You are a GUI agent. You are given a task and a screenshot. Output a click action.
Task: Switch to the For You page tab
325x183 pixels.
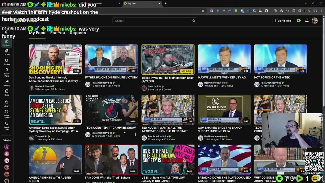point(58,33)
